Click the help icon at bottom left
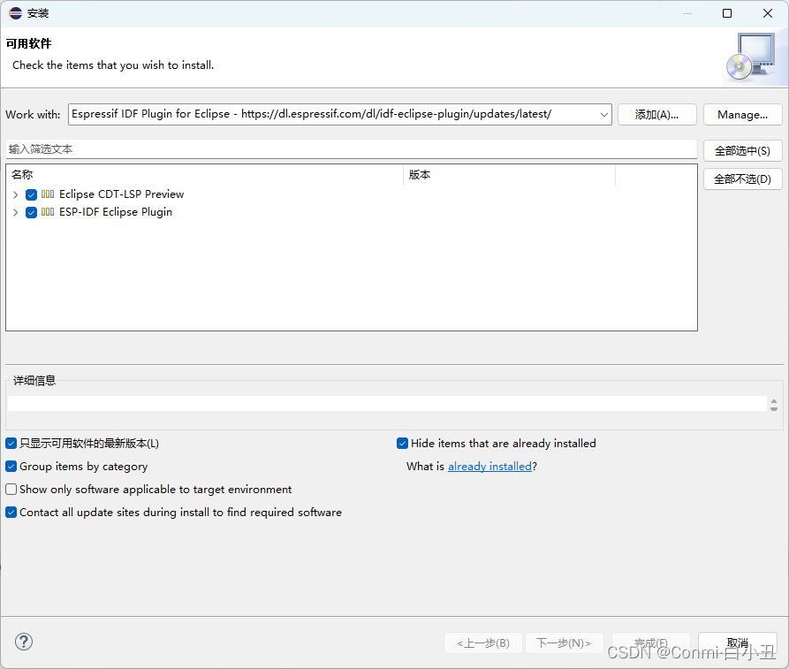The width and height of the screenshot is (789, 669). (x=23, y=642)
